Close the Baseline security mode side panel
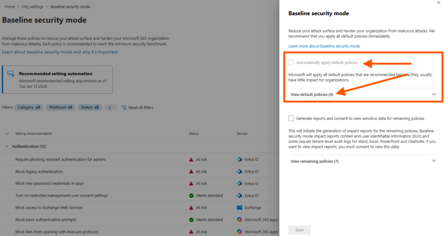 pos(438,3)
